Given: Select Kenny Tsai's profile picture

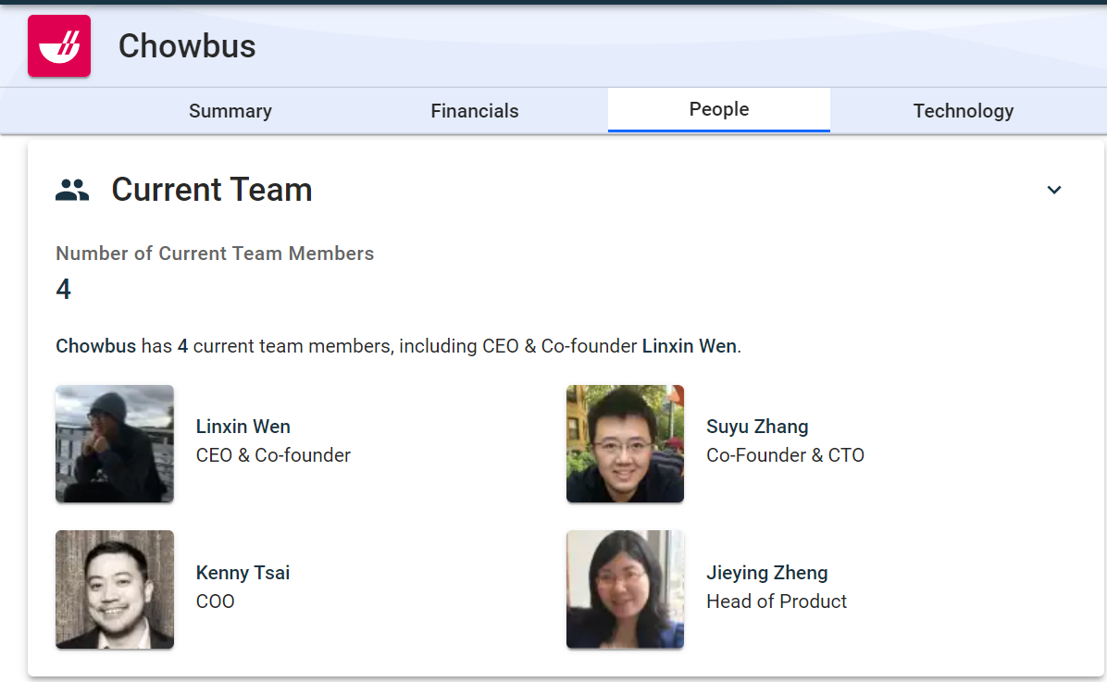Looking at the screenshot, I should pyautogui.click(x=115, y=589).
